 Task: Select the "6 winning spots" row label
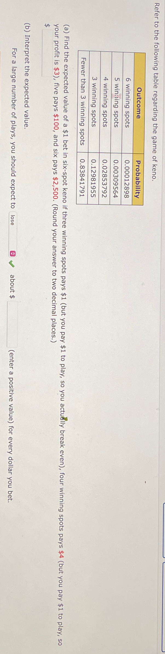pyautogui.click(x=128, y=102)
